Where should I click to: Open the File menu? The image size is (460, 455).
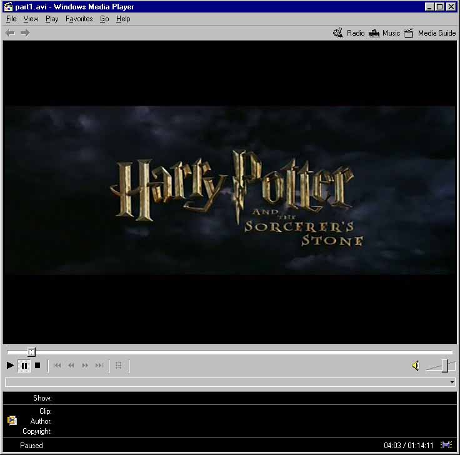point(11,19)
